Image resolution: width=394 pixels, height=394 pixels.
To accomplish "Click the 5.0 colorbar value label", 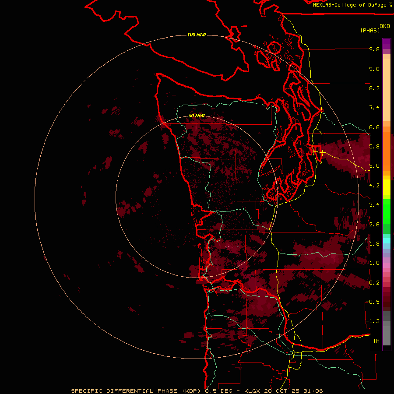I will pyautogui.click(x=374, y=166).
